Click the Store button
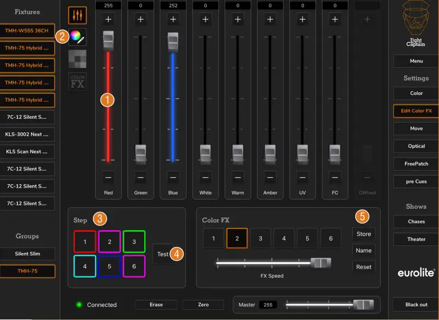439x320 pixels. pos(364,234)
